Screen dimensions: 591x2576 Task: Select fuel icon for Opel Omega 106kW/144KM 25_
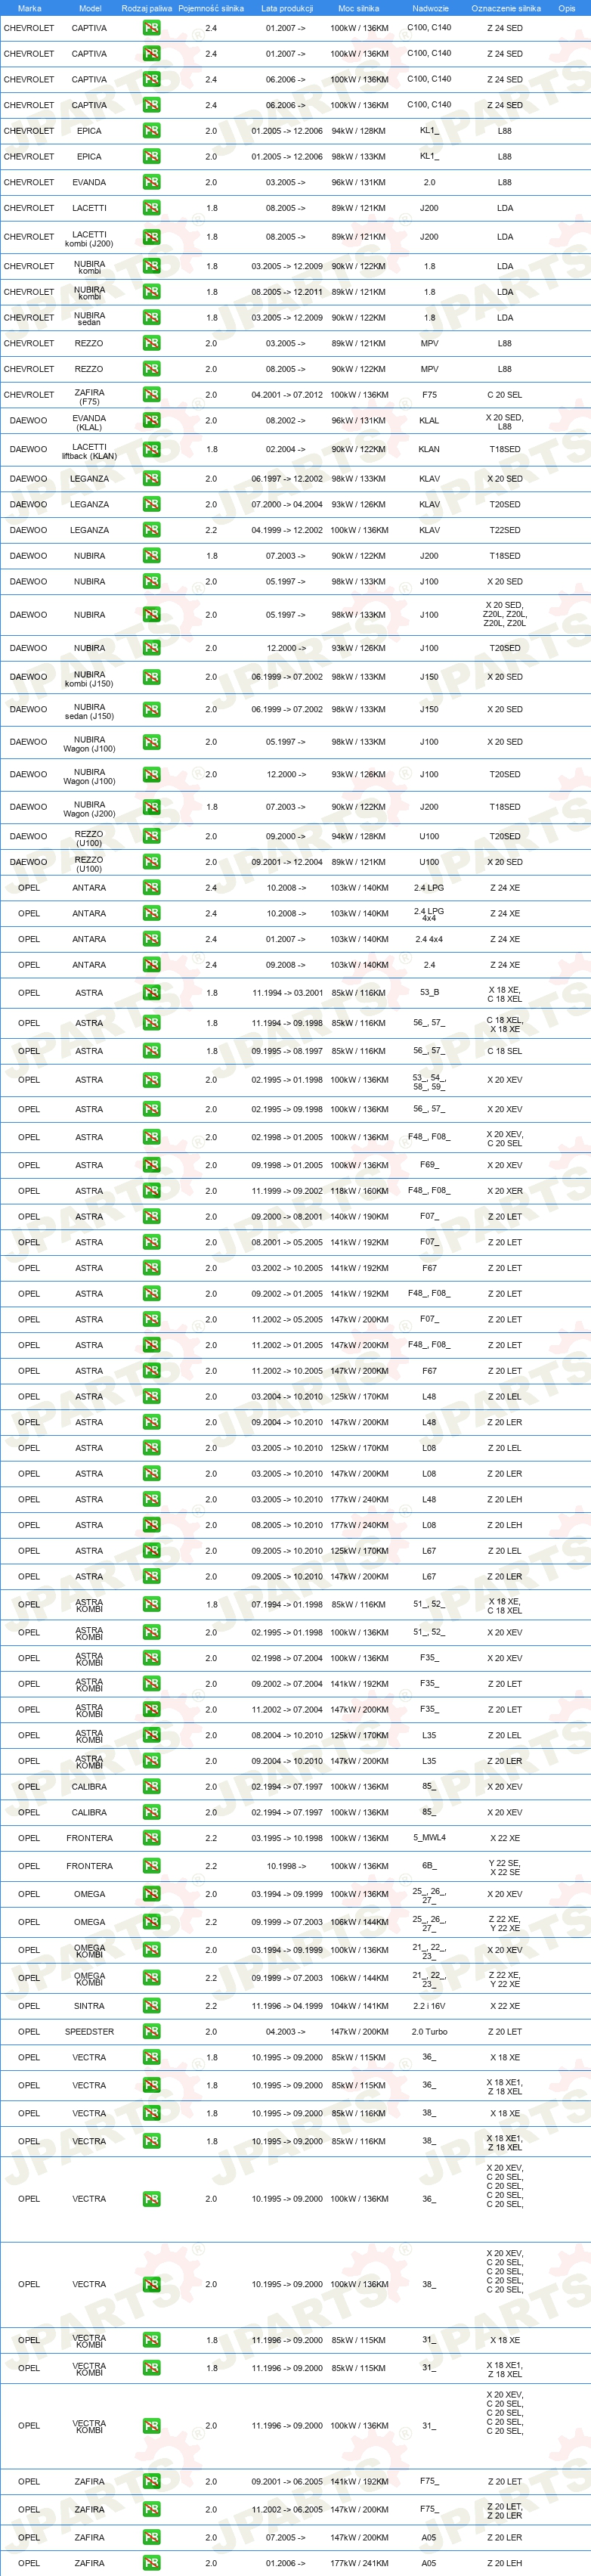(152, 1922)
